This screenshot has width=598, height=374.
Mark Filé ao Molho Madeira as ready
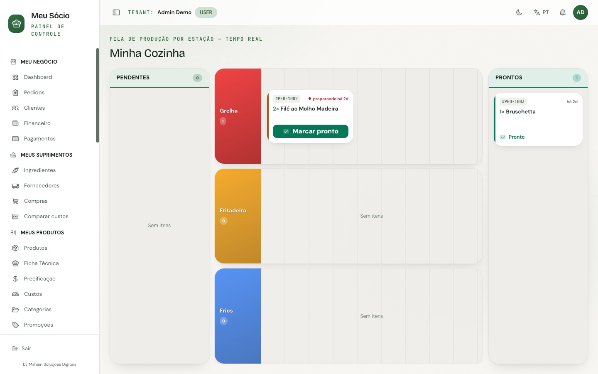coord(311,131)
